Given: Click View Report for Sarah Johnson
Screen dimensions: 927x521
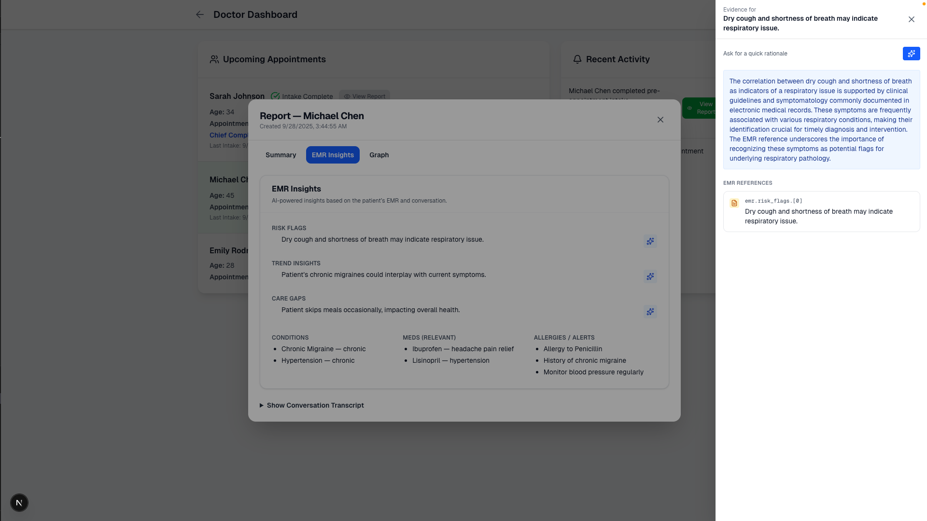Looking at the screenshot, I should coord(365,96).
